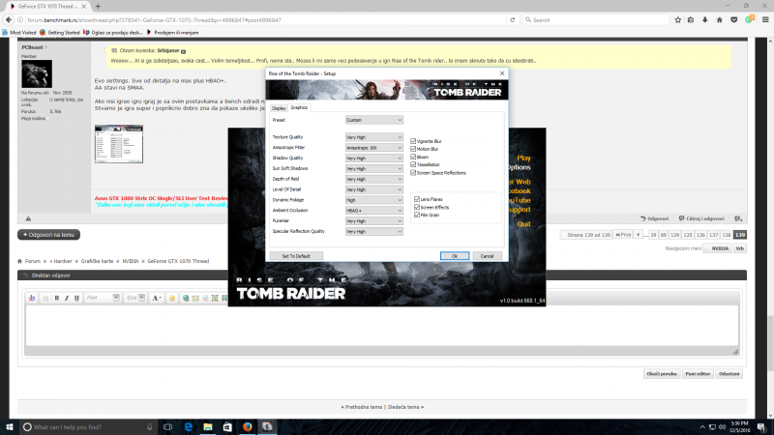Screen dimensions: 774x435
Task: Expand the Depth of field dropdown
Action: (x=373, y=179)
